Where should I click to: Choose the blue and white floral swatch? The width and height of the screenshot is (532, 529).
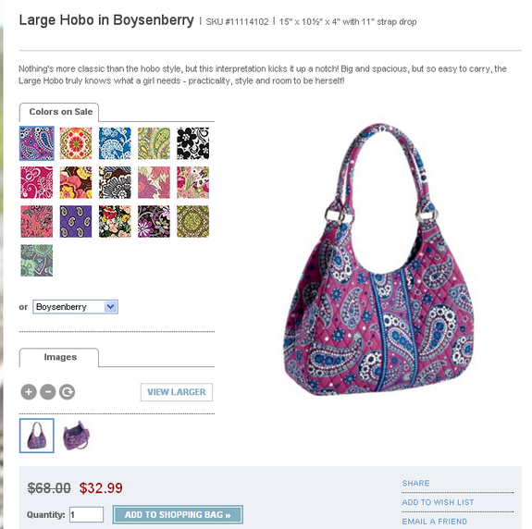pos(115,143)
